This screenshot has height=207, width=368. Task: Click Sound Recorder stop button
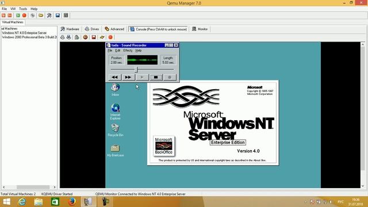tap(156, 77)
